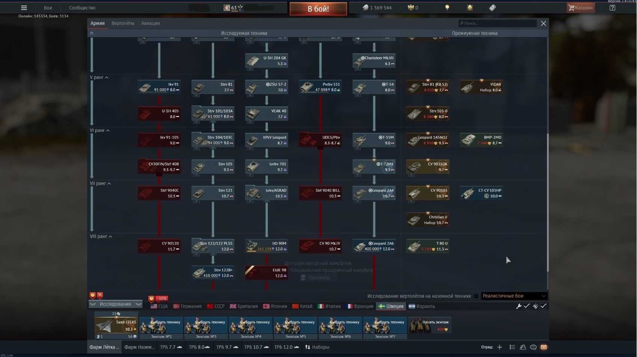Viewport: 637px width, 357px height.
Task: Select Ikv 91-105 vehicle card
Action: tap(159, 140)
